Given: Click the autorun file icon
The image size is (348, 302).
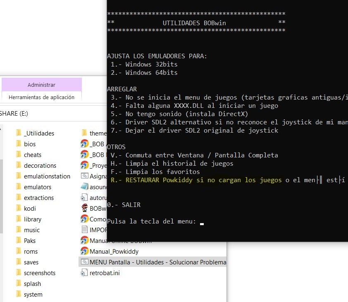Looking at the screenshot, I should coord(84,197).
